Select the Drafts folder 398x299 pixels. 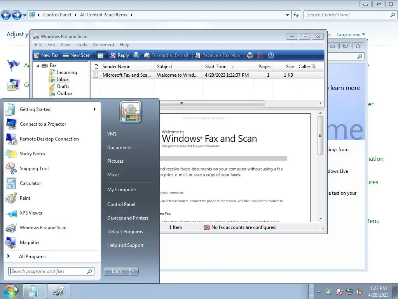[x=59, y=86]
